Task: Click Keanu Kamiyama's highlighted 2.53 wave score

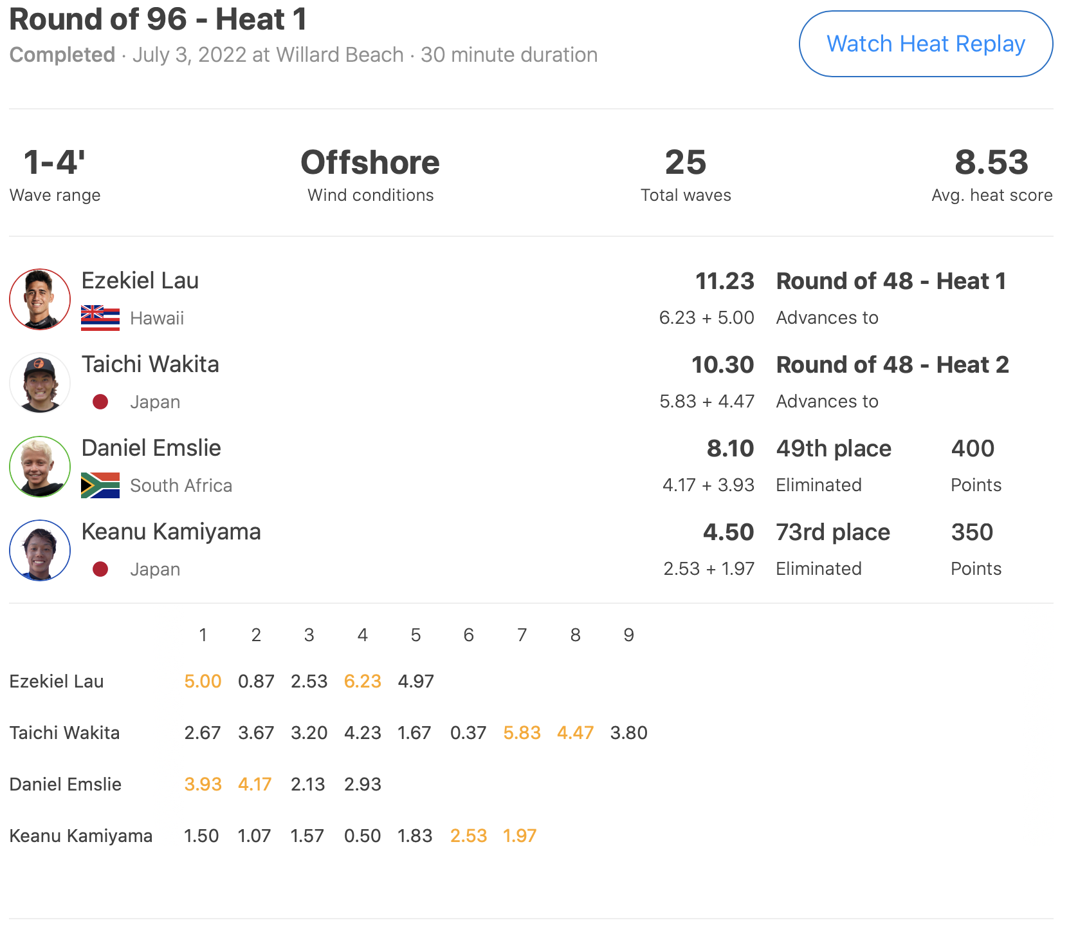Action: tap(468, 836)
